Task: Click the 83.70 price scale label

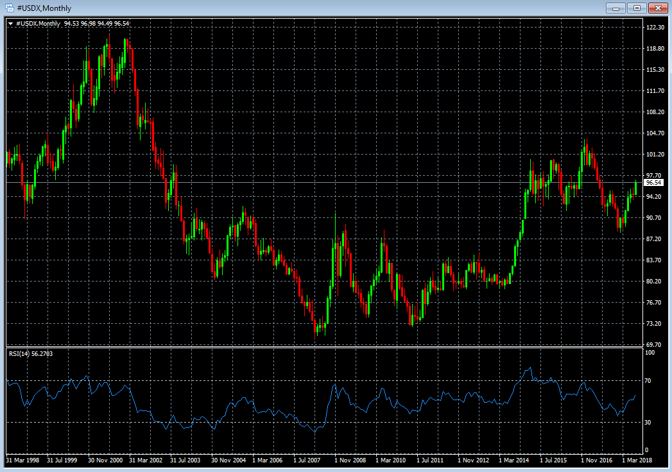Action: 653,260
